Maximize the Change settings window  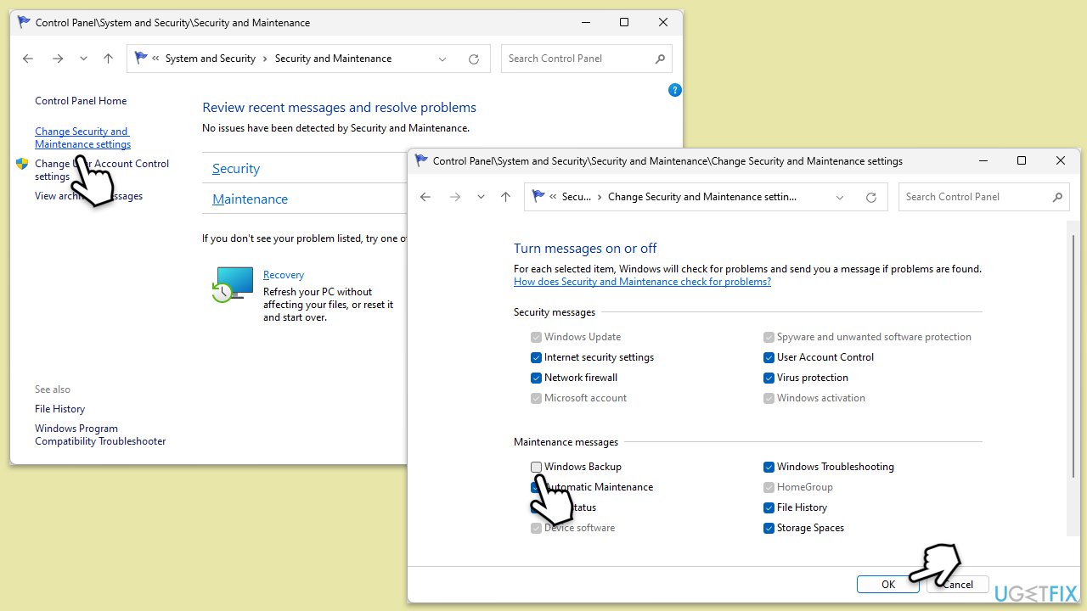tap(1022, 160)
